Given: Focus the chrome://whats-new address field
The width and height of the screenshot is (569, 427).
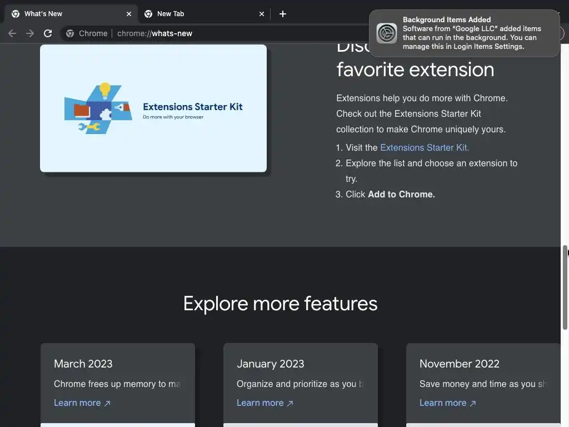Looking at the screenshot, I should pyautogui.click(x=154, y=33).
